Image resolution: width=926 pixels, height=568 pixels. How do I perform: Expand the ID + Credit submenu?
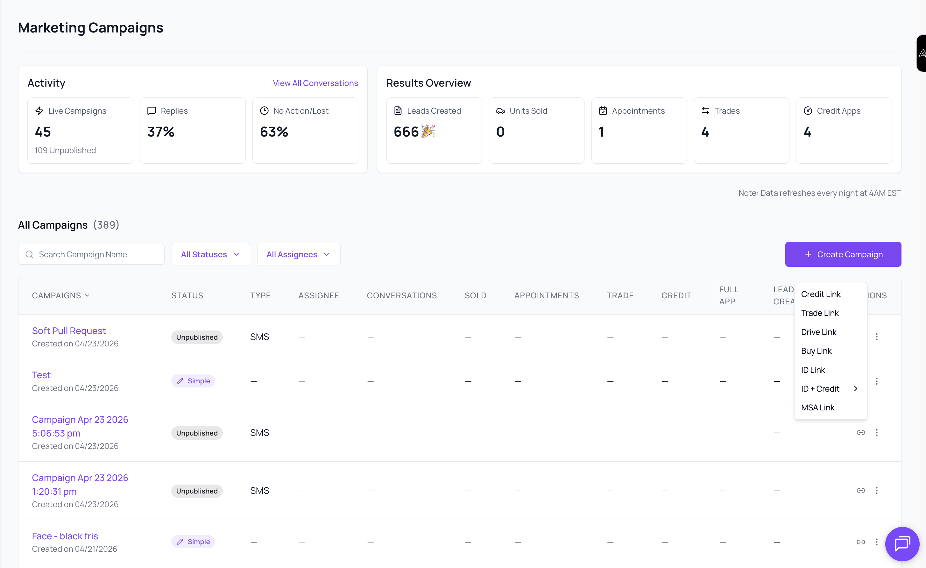pyautogui.click(x=830, y=389)
